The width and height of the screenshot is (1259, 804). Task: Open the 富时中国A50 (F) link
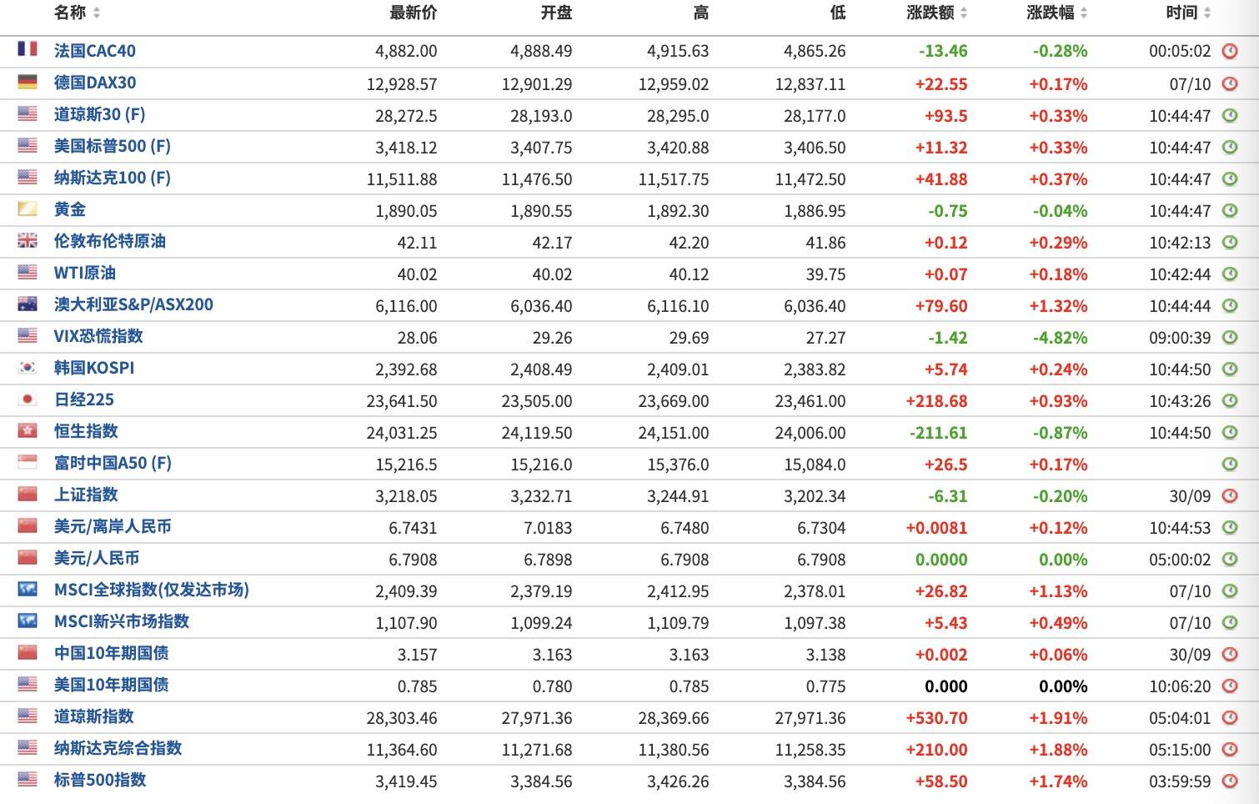coord(113,463)
